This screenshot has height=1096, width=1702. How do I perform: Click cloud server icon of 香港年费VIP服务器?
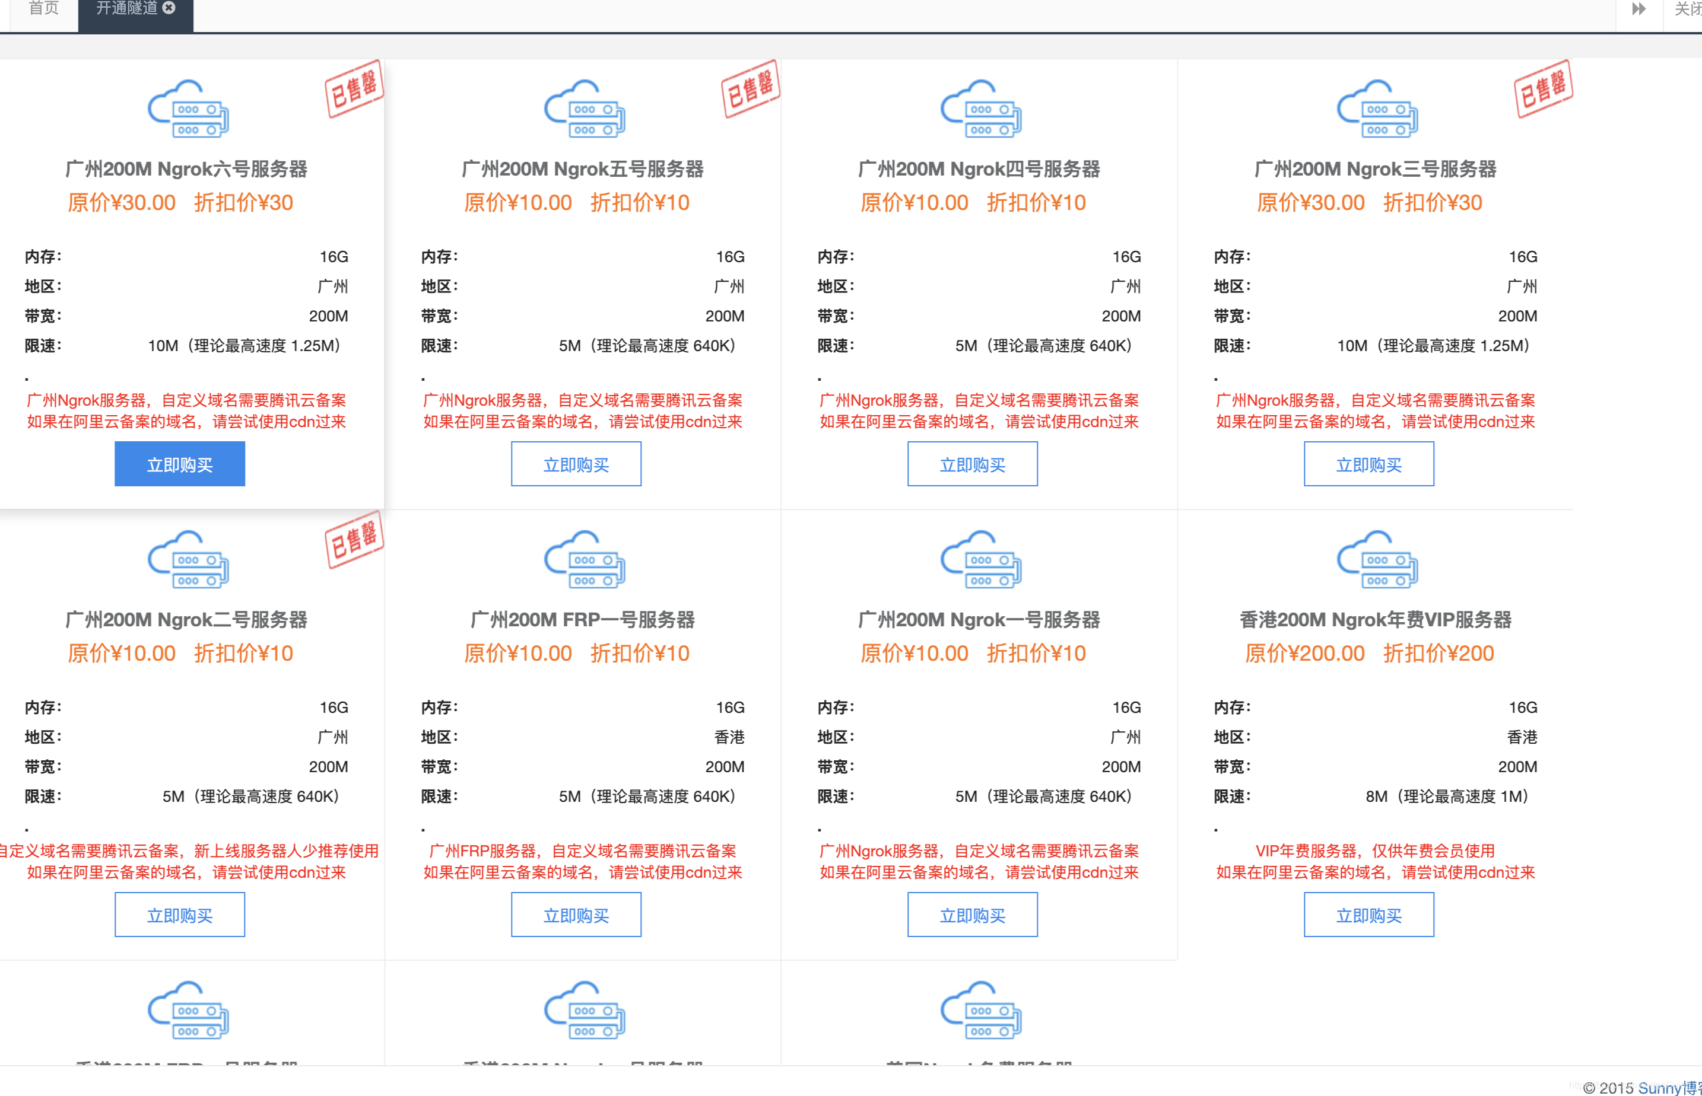pos(1377,559)
